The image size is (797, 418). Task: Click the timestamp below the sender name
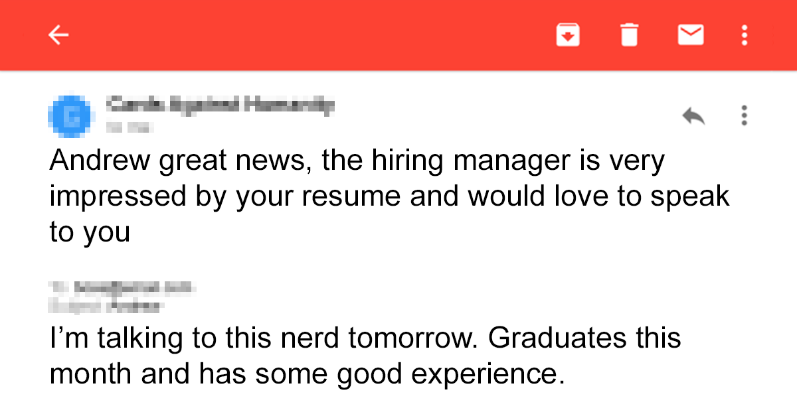point(130,127)
